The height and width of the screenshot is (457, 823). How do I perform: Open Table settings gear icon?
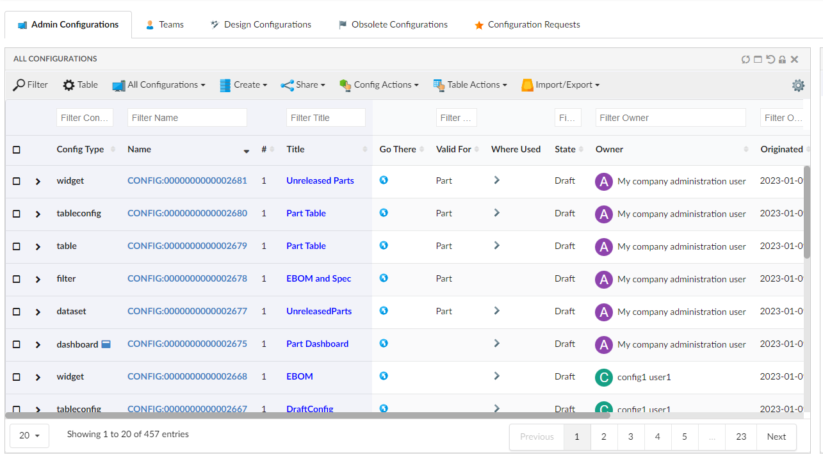69,85
